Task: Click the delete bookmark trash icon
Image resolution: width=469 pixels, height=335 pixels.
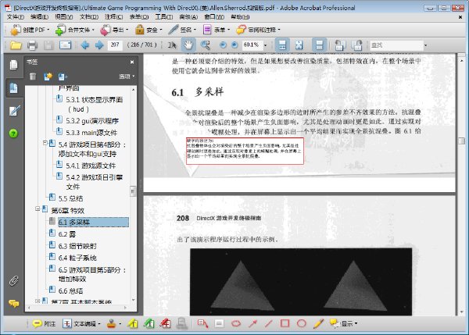Action: click(x=33, y=77)
